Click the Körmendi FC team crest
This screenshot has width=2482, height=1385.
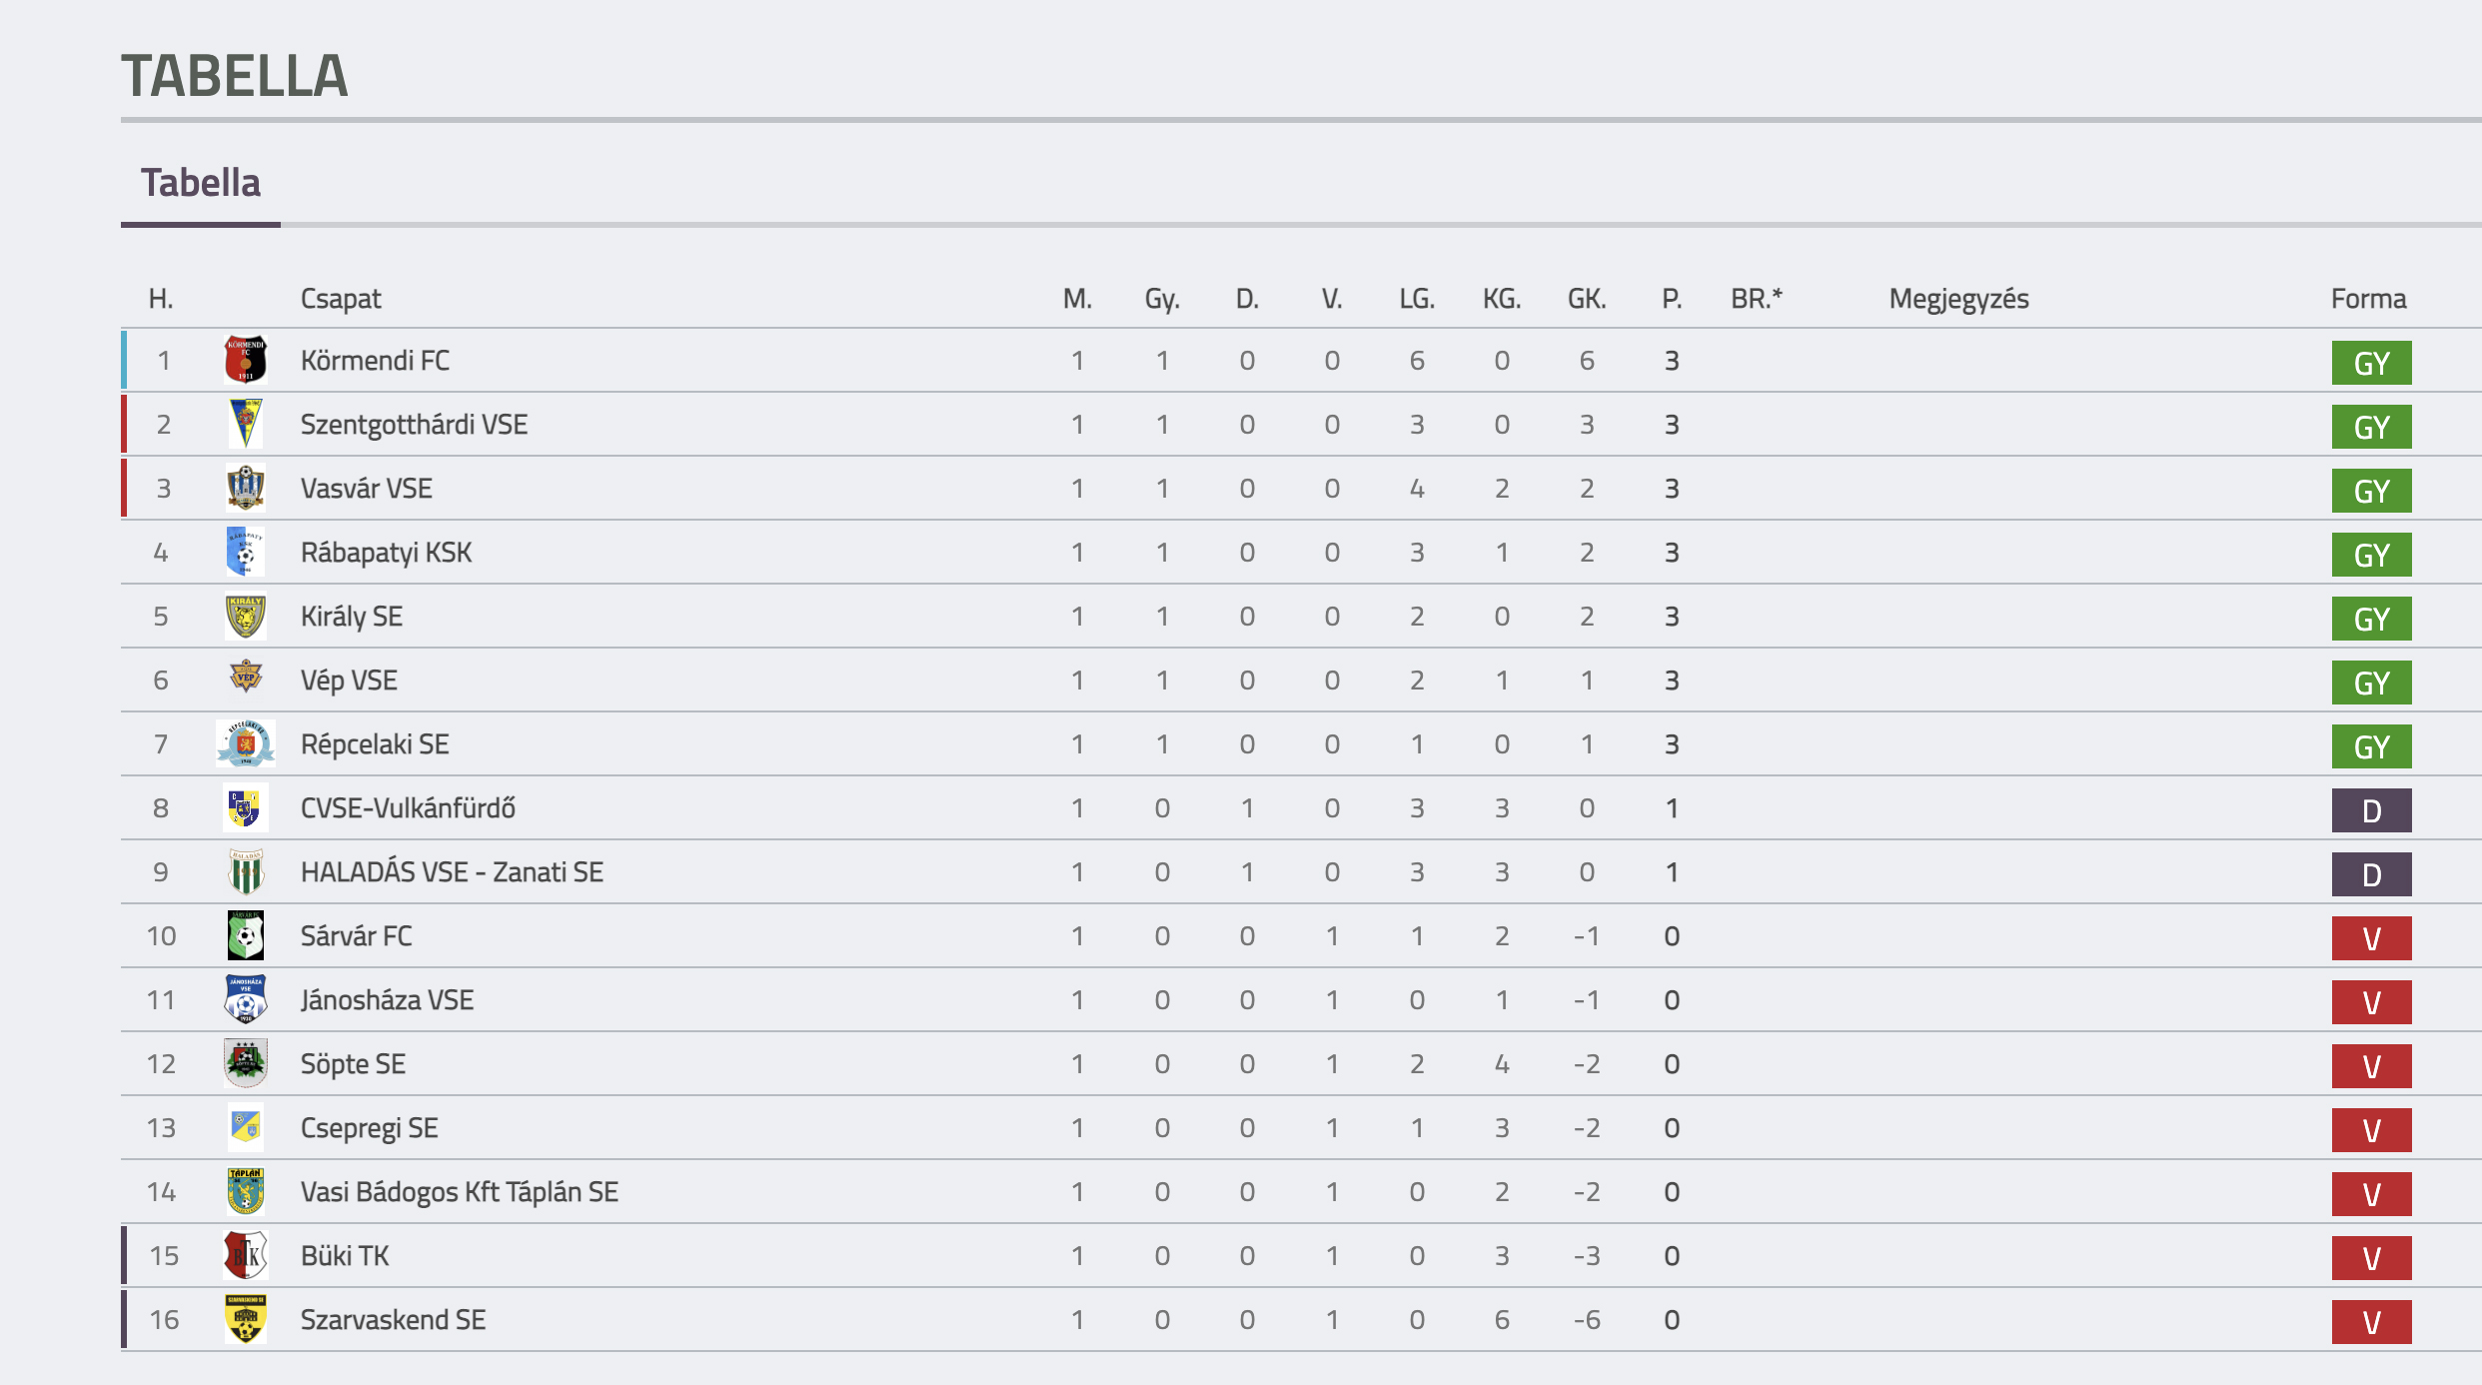[x=245, y=360]
